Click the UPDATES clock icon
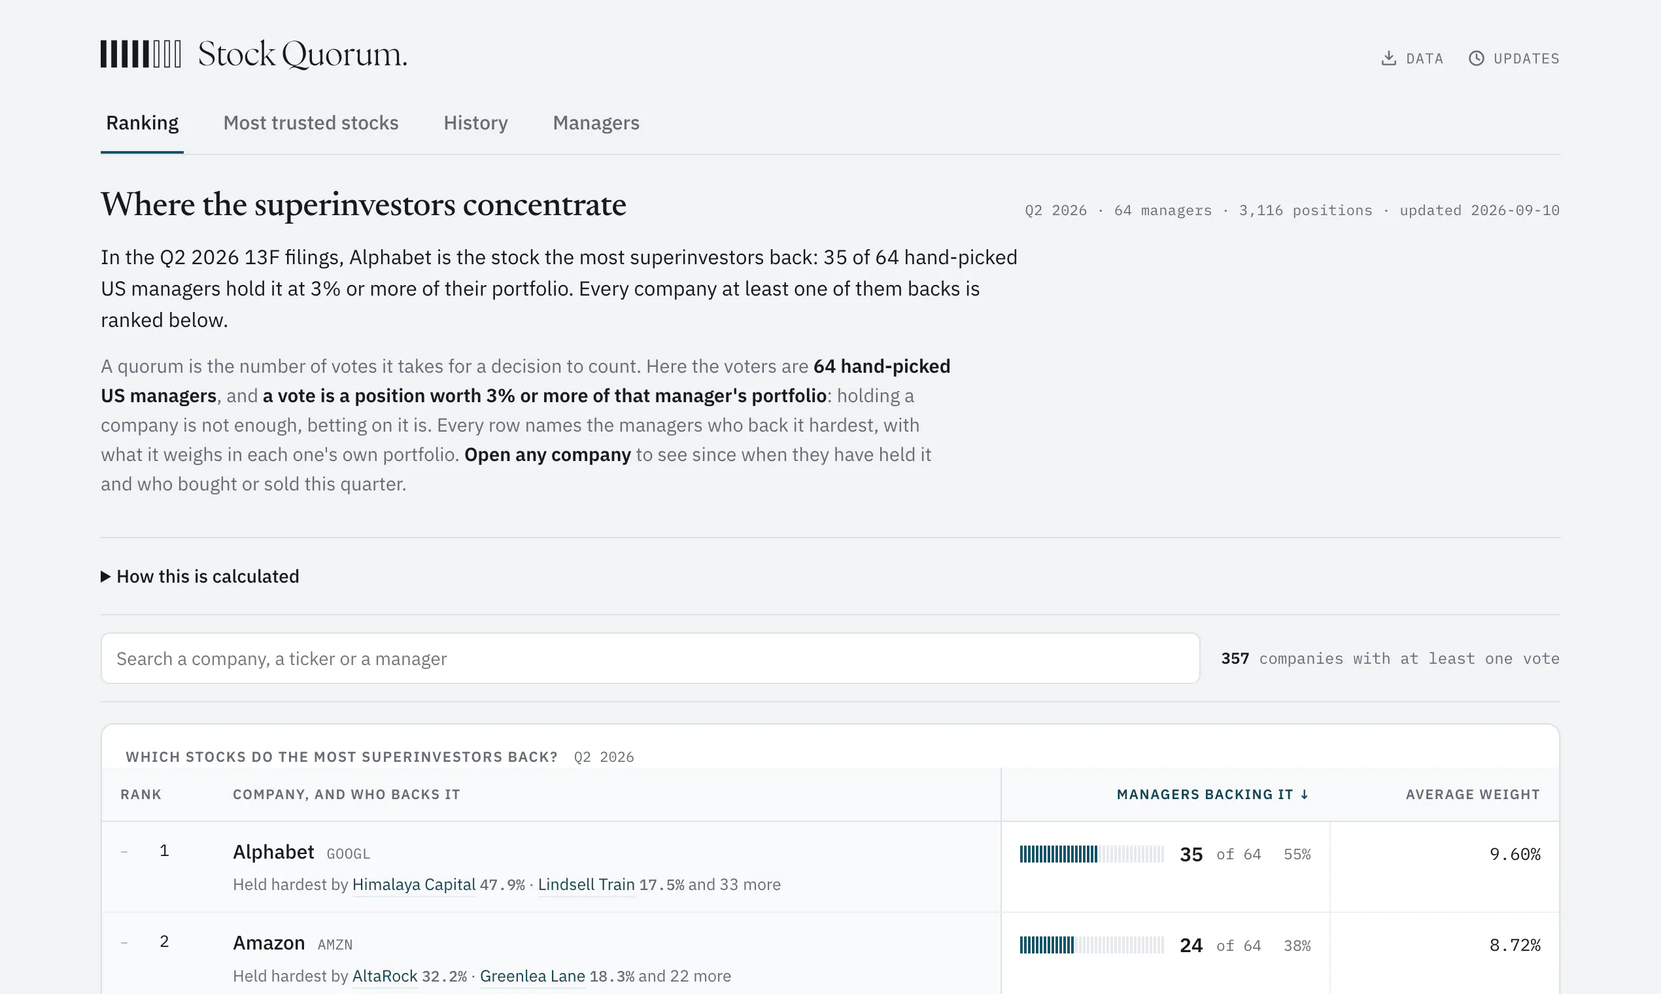The height and width of the screenshot is (994, 1661). click(x=1476, y=58)
